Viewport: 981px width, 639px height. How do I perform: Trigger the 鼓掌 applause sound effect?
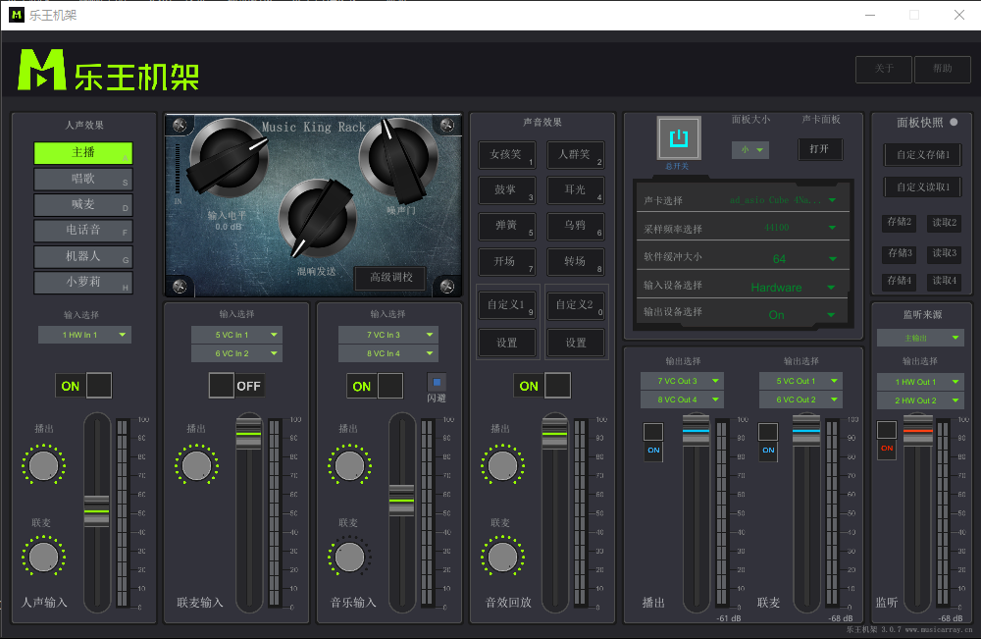(x=506, y=189)
